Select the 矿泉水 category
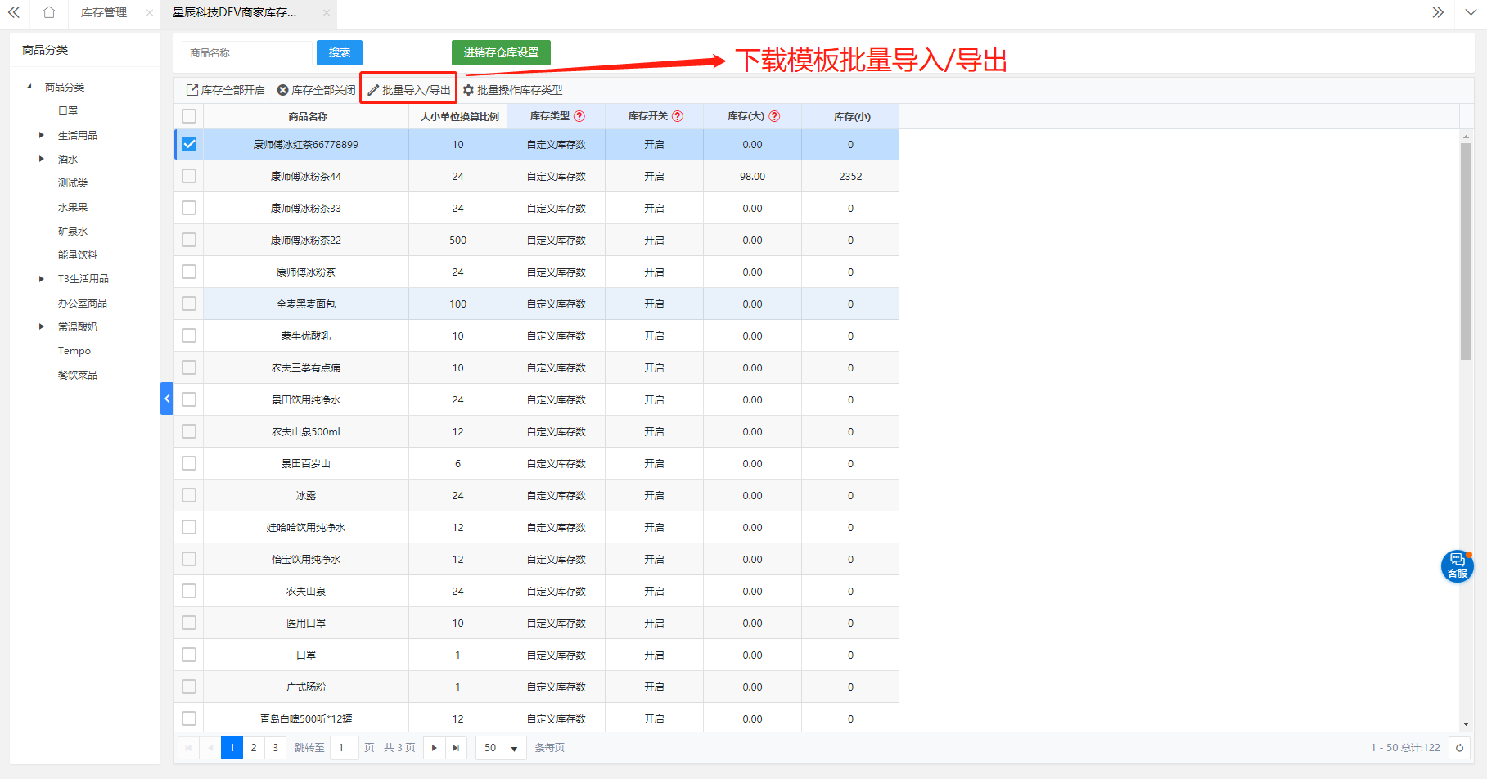 (73, 232)
